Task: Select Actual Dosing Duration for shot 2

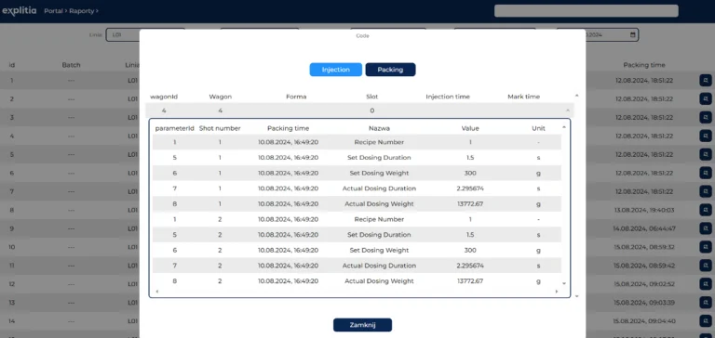Action: [x=357, y=266]
